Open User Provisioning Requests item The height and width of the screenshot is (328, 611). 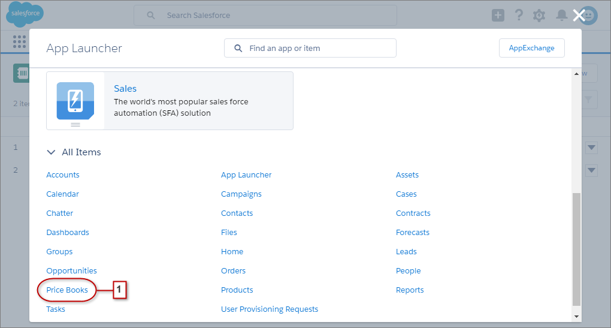coord(270,309)
